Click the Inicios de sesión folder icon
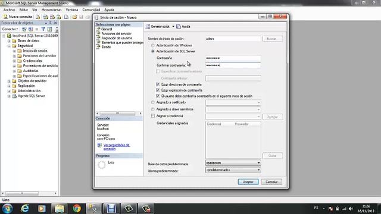Viewport: 381px width, 214px height. (x=20, y=51)
